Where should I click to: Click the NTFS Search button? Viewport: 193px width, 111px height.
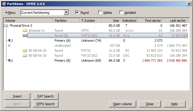(46, 104)
